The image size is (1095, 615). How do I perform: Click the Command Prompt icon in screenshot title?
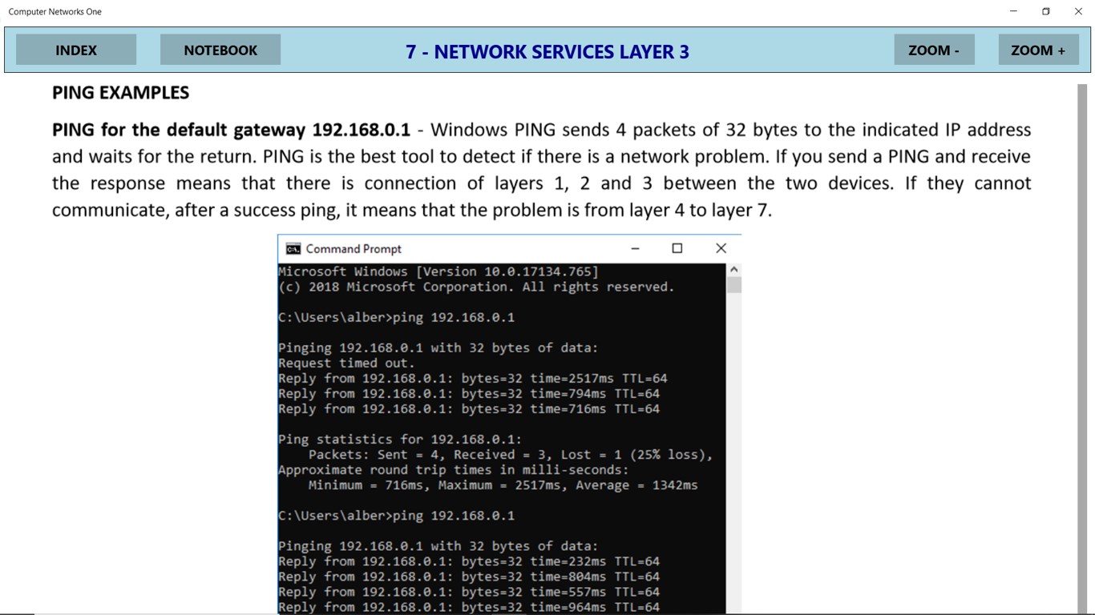(293, 249)
